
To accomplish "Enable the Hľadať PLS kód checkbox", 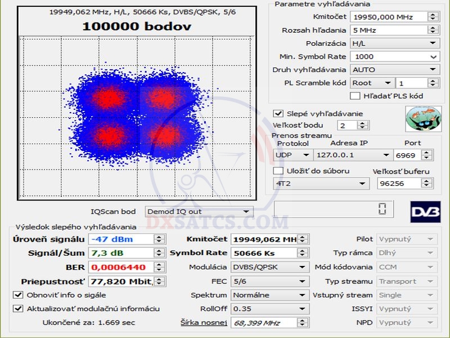I will click(355, 96).
